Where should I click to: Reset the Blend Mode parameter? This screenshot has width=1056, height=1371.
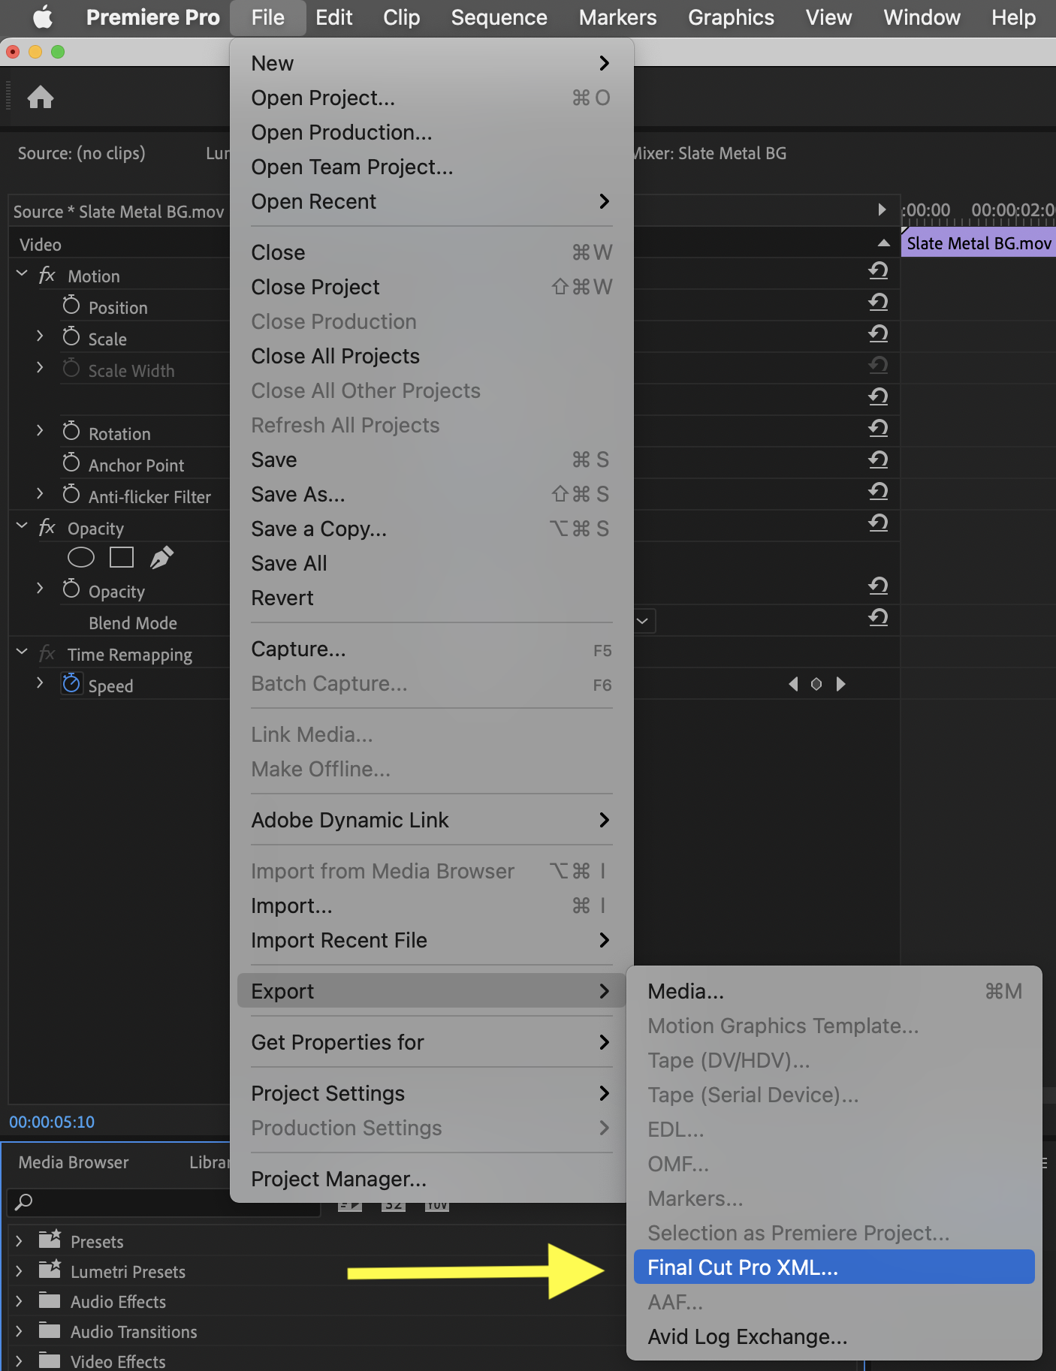878,617
